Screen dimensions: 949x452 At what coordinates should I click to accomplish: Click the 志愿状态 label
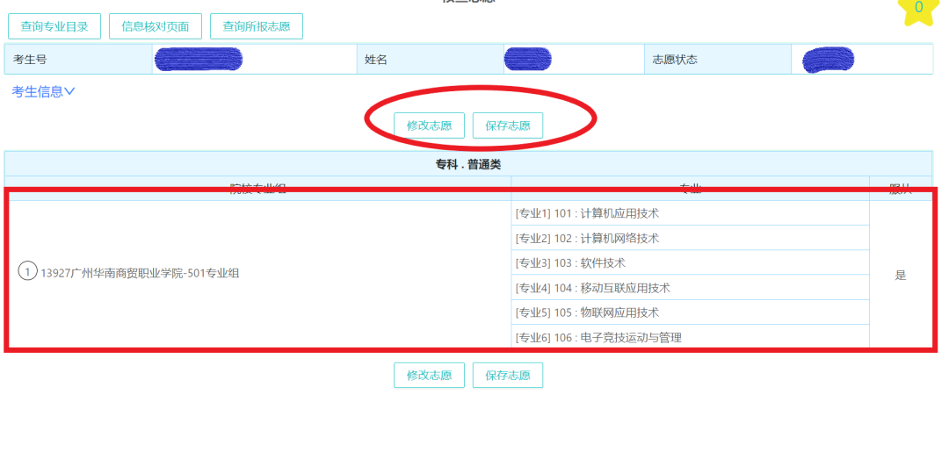coord(675,60)
